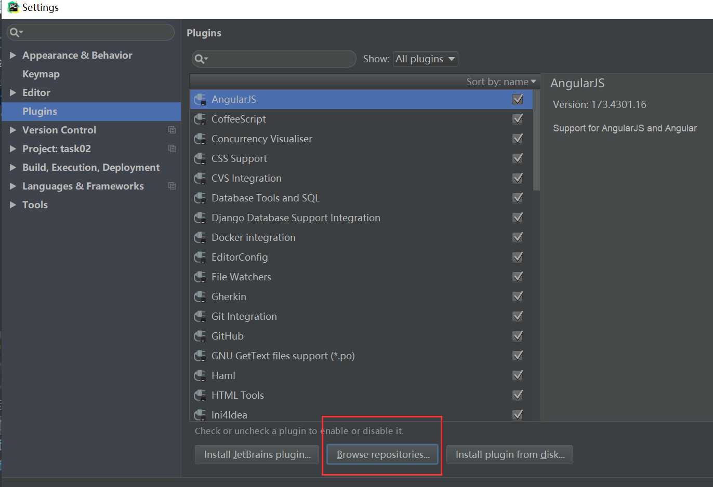Uncheck CSS Support plugin
Image resolution: width=713 pixels, height=487 pixels.
pyautogui.click(x=518, y=158)
